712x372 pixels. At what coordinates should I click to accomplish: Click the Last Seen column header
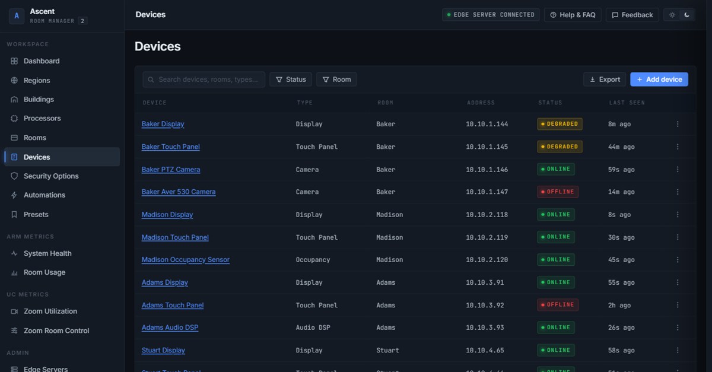point(627,103)
